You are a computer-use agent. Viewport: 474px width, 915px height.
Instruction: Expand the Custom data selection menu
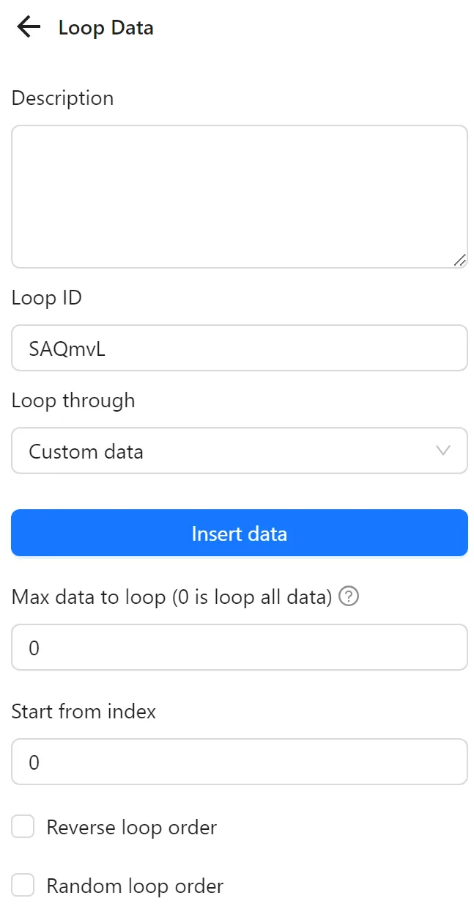240,451
